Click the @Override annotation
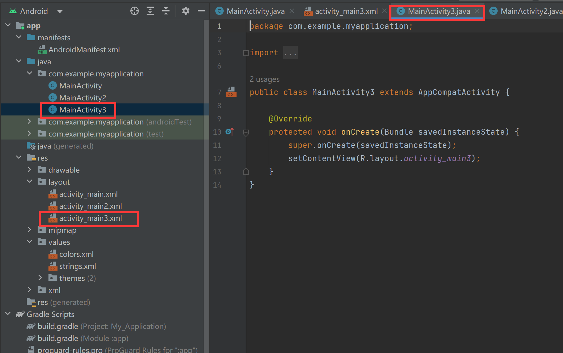This screenshot has width=563, height=353. [290, 118]
